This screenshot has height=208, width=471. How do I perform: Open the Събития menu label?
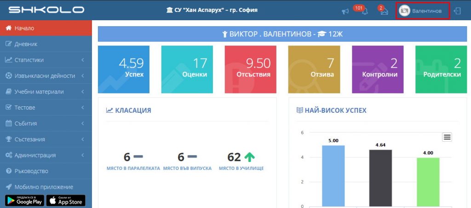[26, 123]
